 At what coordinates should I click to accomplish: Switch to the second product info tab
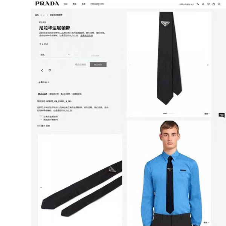(54, 94)
